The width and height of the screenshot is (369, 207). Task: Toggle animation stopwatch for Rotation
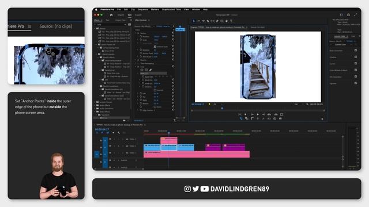[141, 50]
